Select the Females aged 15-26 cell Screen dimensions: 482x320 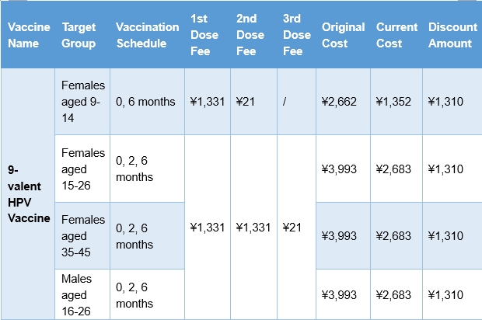82,169
